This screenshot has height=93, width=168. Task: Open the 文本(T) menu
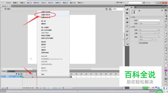44,3
